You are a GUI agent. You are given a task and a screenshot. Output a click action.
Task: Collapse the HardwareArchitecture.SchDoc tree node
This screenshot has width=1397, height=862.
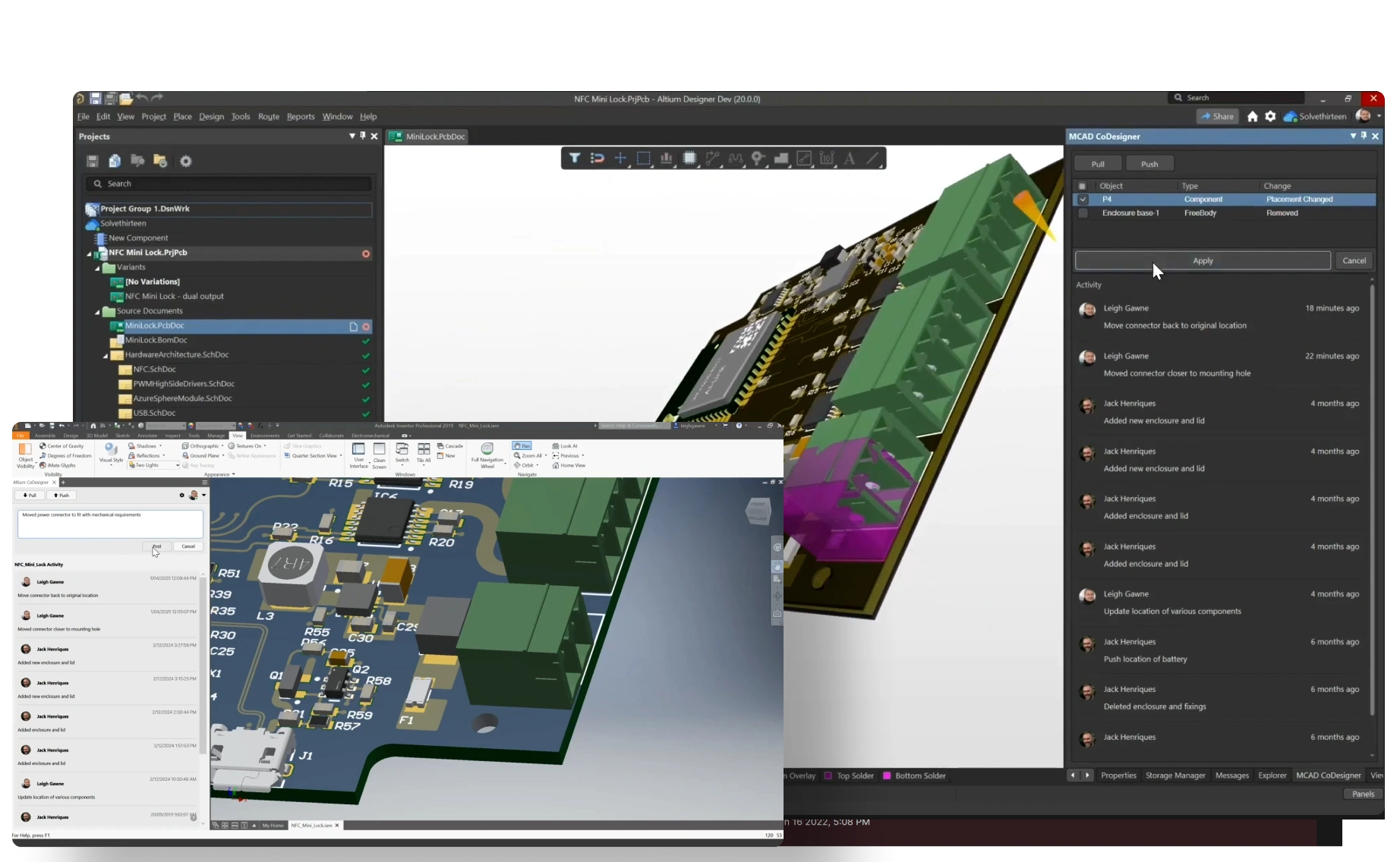[x=106, y=355]
